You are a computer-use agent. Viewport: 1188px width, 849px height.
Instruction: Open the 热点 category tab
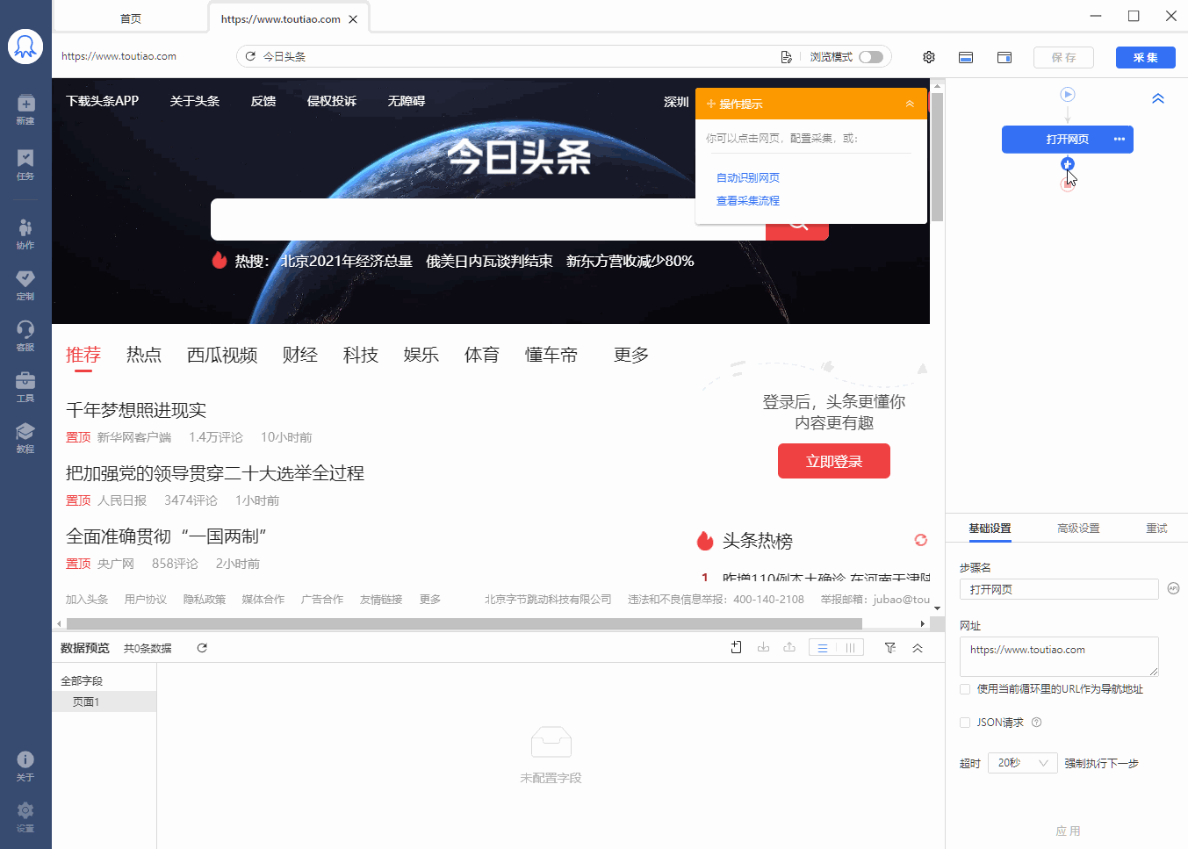144,355
